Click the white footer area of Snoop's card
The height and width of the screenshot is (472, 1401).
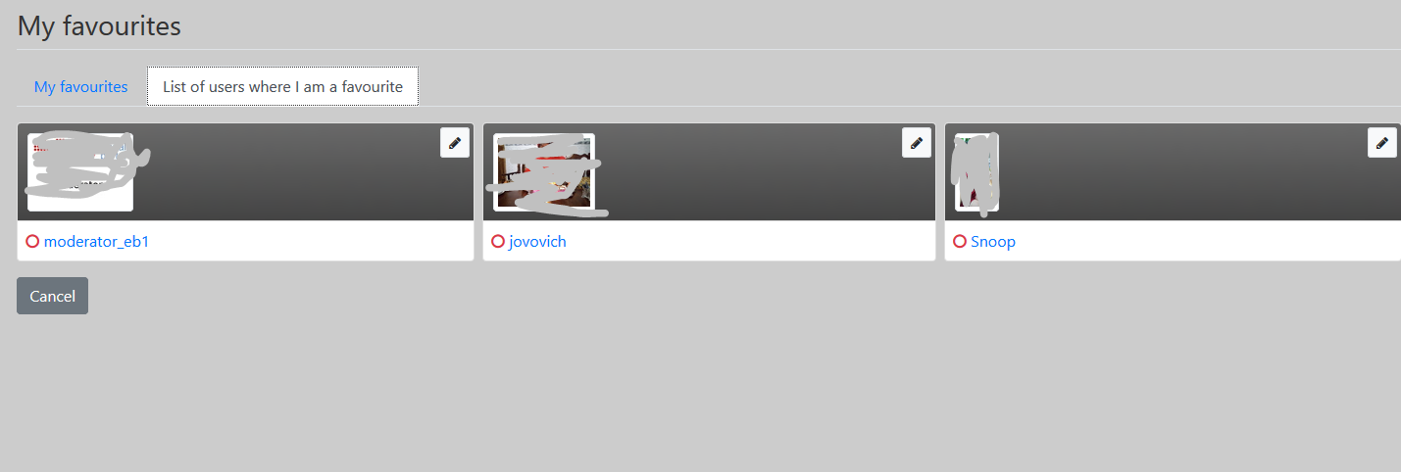(1206, 241)
